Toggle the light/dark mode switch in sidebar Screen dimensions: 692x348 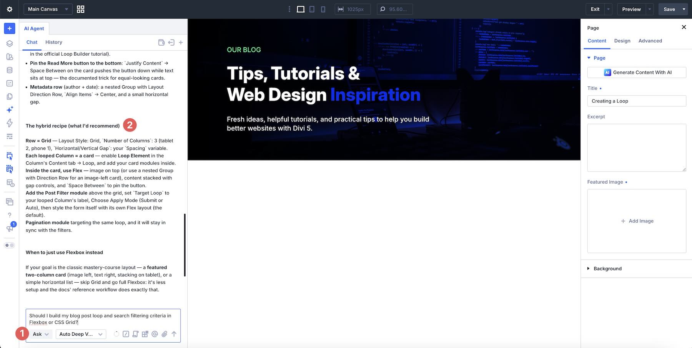10,245
